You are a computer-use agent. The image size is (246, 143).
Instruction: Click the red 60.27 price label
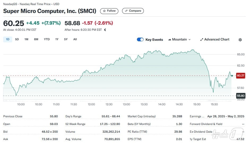point(240,76)
